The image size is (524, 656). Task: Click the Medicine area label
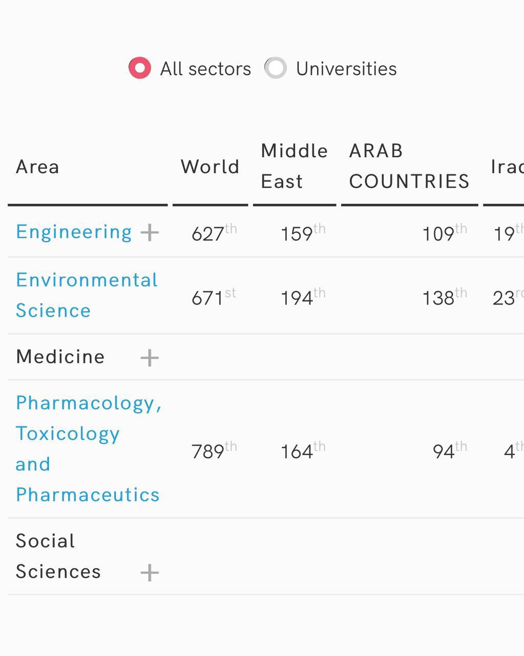[60, 357]
